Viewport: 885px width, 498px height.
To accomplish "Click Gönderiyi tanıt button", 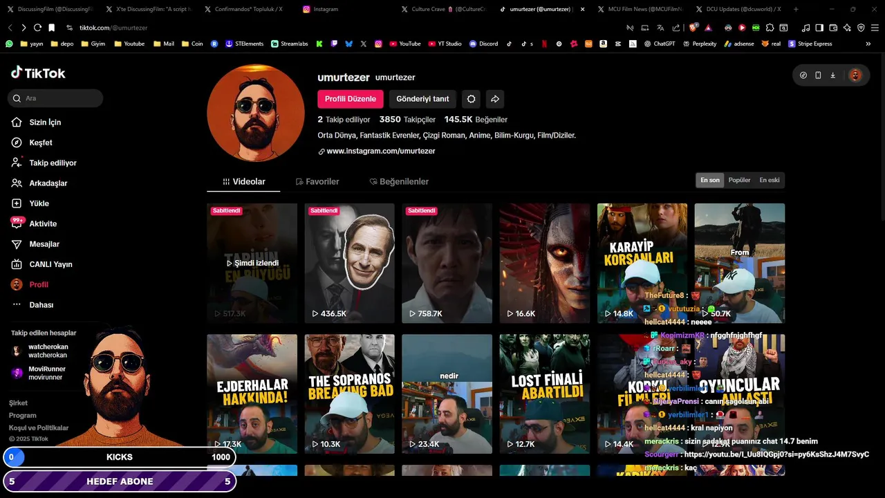I will click(x=422, y=99).
